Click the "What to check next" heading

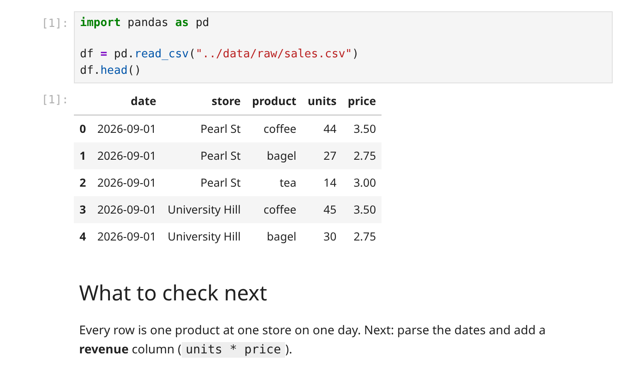click(x=173, y=293)
